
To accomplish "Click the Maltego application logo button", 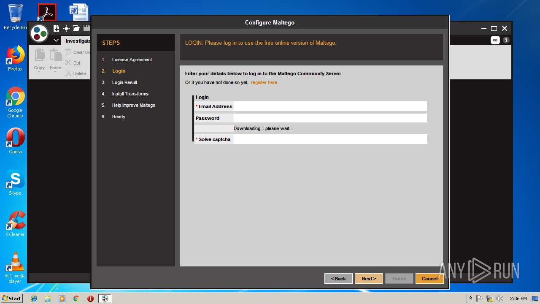I will pos(39,33).
